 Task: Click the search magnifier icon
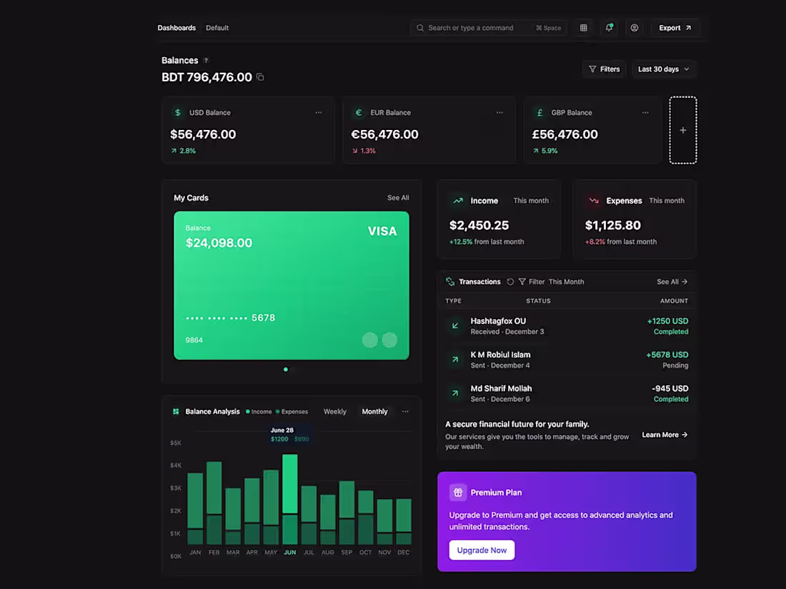[419, 28]
